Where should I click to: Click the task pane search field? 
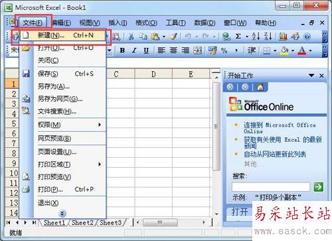[x=271, y=187]
